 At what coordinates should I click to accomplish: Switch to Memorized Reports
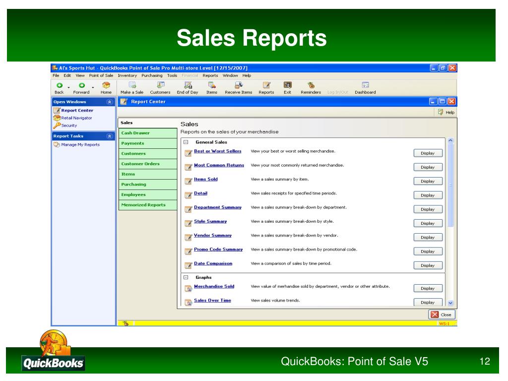click(x=148, y=205)
